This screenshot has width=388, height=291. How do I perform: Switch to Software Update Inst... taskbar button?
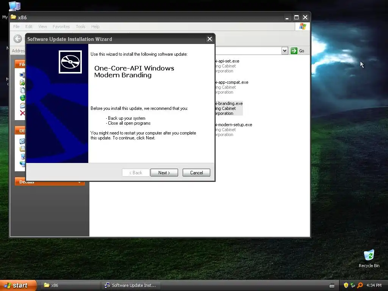131,285
